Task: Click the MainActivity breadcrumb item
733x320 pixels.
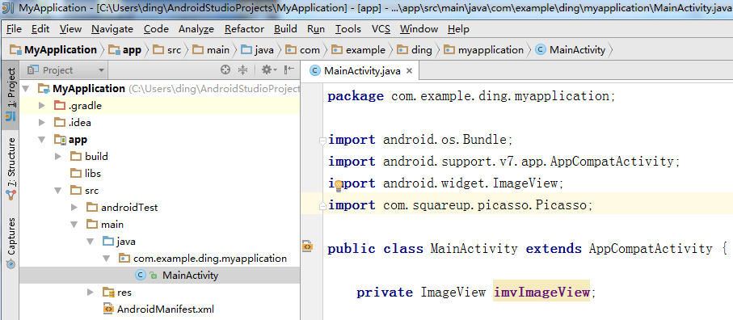Action: pyautogui.click(x=571, y=50)
